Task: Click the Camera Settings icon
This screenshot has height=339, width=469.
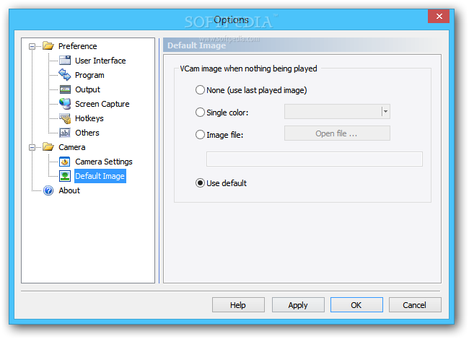Action: tap(65, 162)
